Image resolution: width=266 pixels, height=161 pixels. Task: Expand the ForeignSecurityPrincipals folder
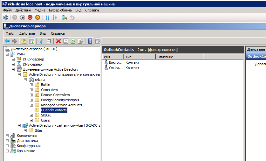31,100
